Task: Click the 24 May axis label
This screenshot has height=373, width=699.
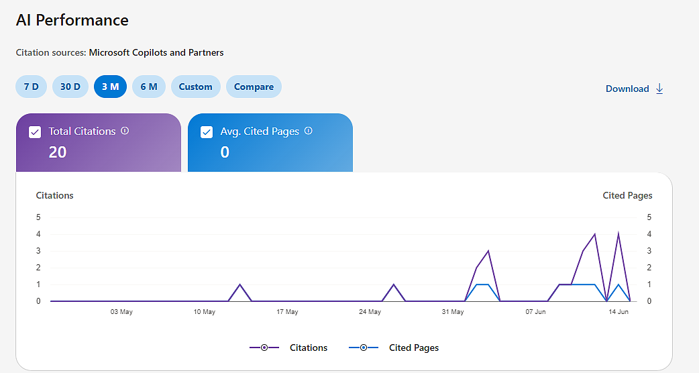Action: coord(370,311)
